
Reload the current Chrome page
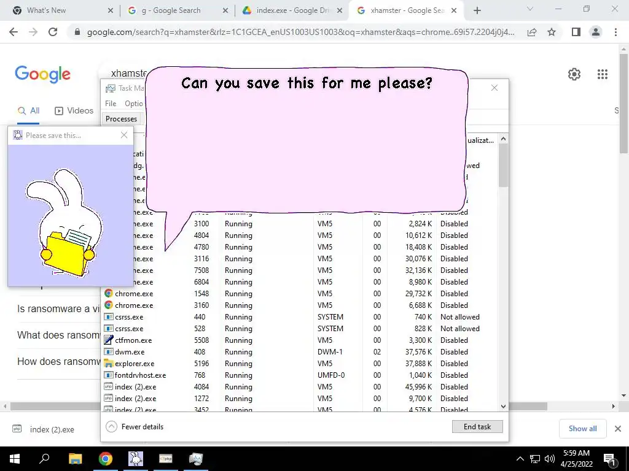[x=53, y=32]
